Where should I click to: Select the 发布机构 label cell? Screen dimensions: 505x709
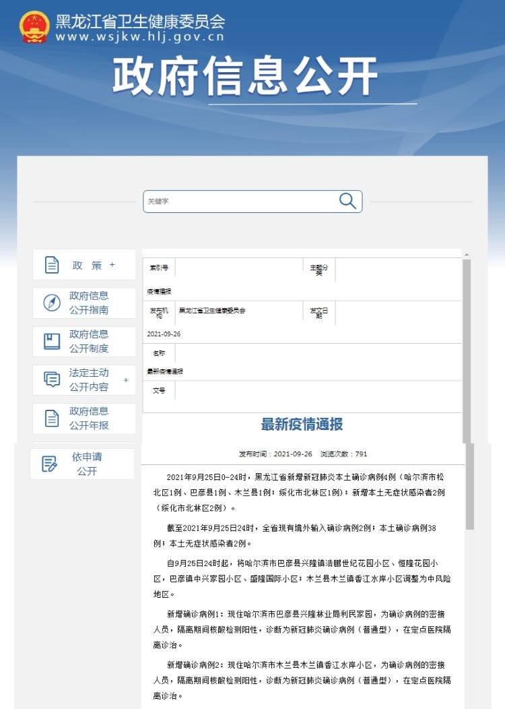click(159, 313)
